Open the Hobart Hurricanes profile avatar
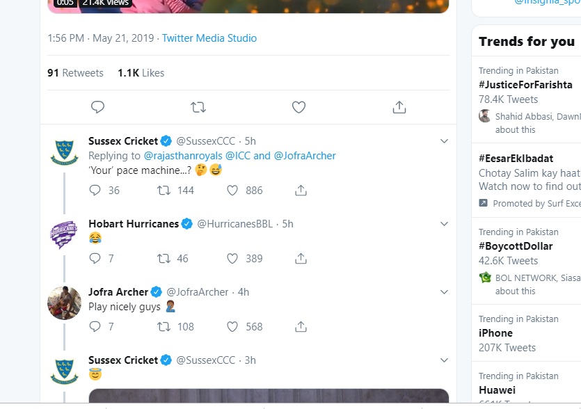Image resolution: width=581 pixels, height=409 pixels. [x=64, y=234]
